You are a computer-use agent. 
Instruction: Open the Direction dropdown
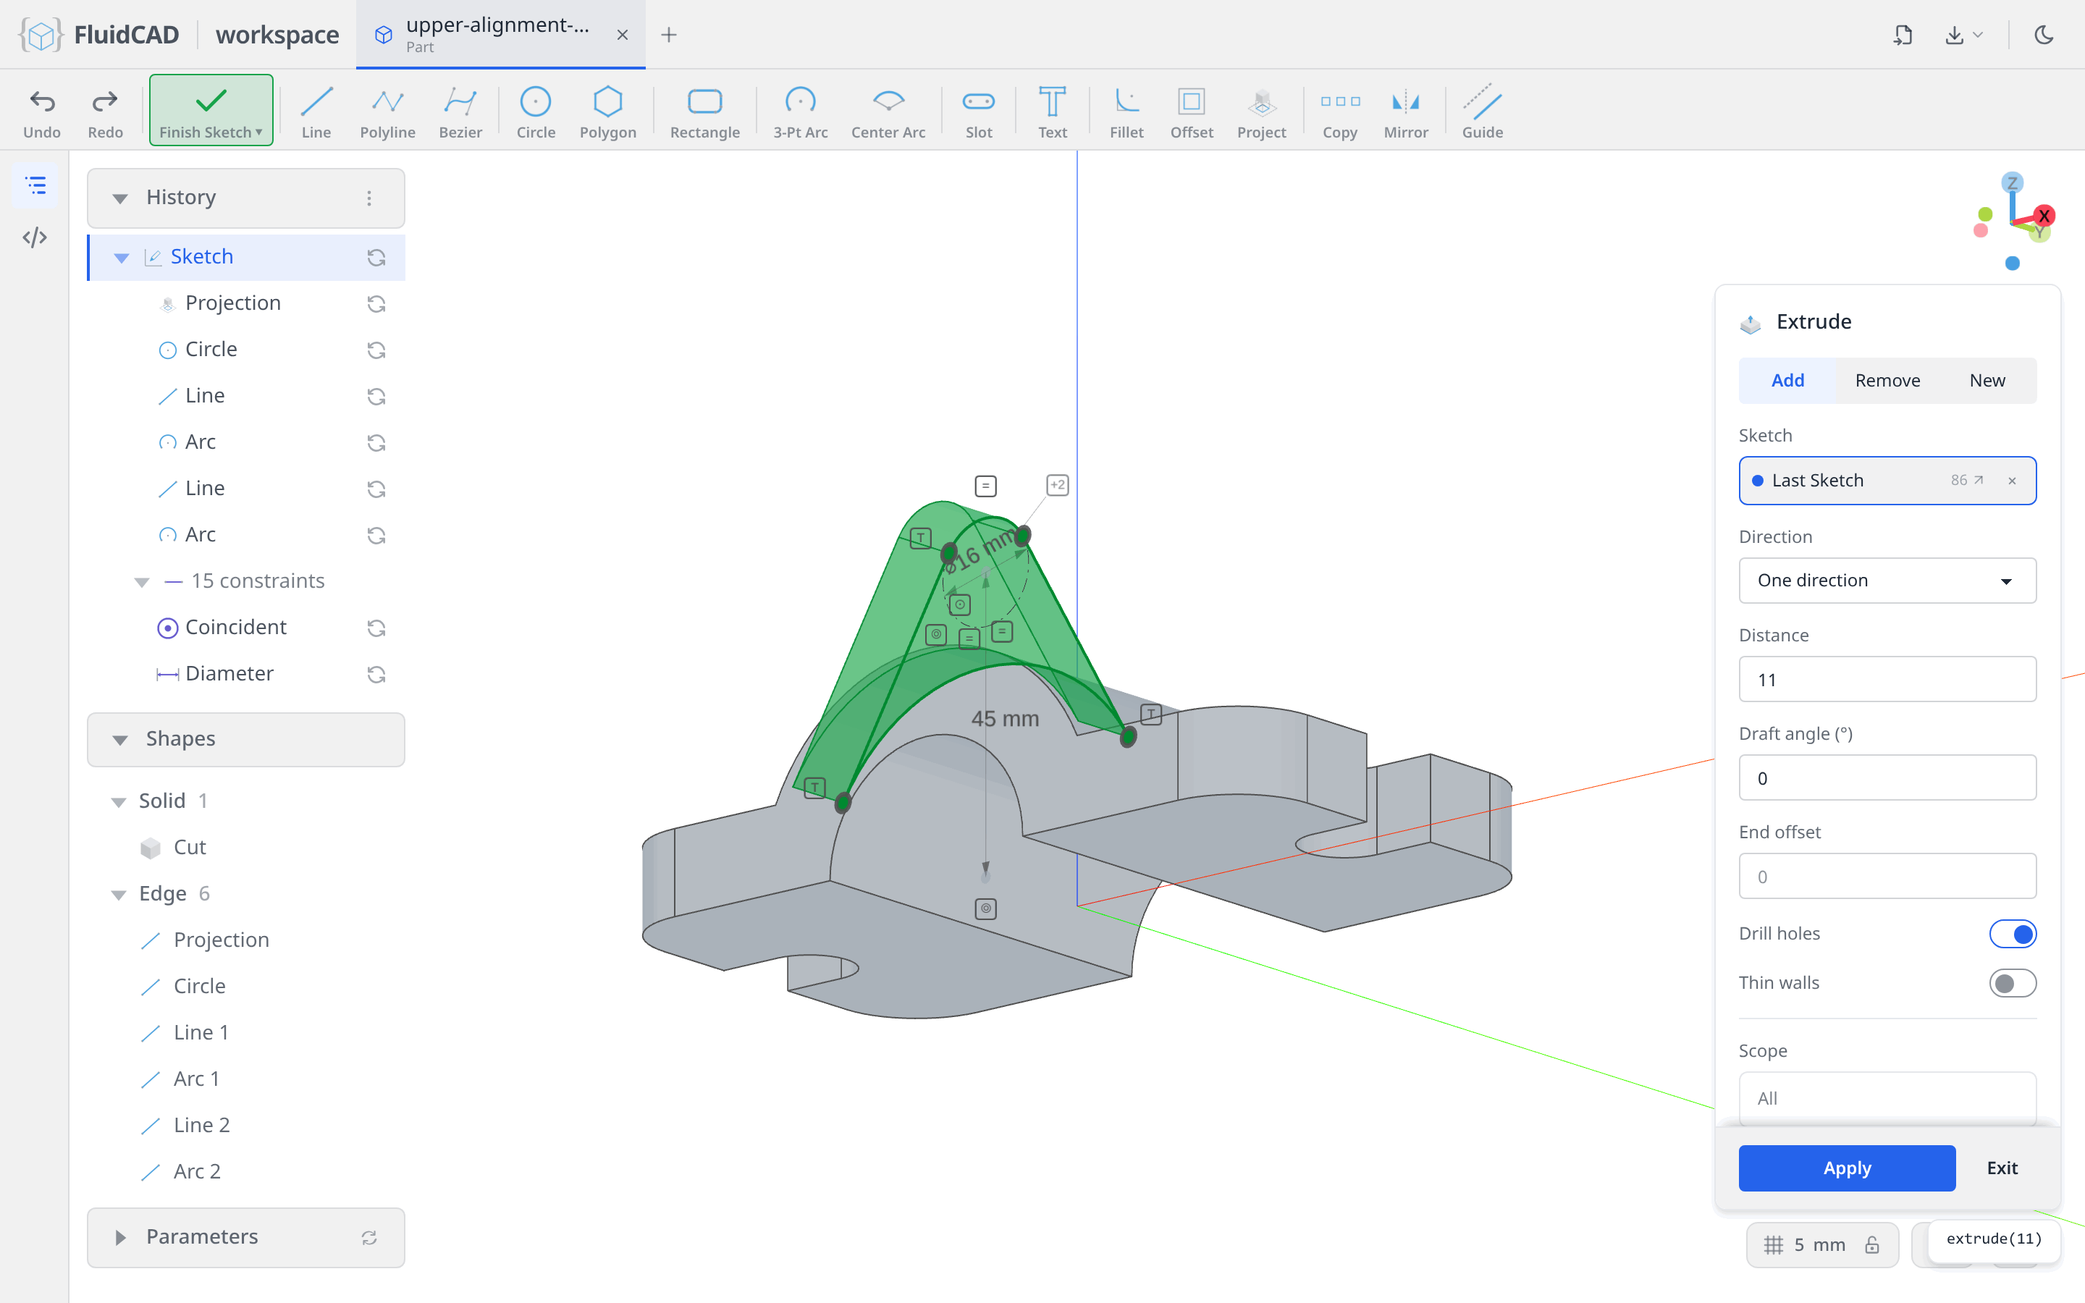pos(1887,580)
